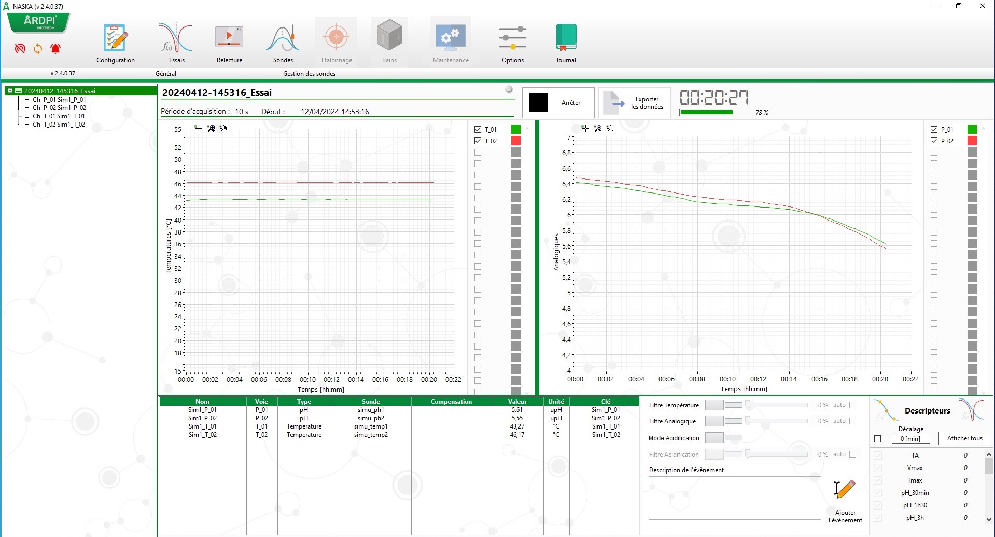This screenshot has height=537, width=995.
Task: Select Ch T_01 Sim1_T_01 in tree
Action: click(59, 116)
